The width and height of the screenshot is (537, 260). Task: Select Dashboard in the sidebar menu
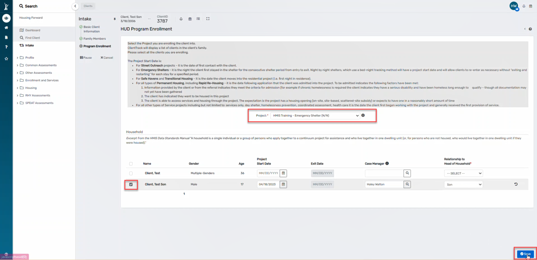33,30
